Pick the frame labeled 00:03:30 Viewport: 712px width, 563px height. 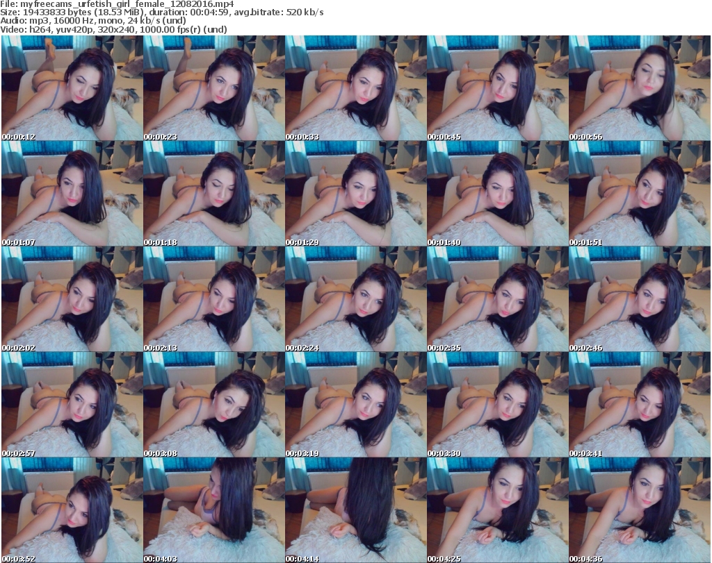point(497,404)
